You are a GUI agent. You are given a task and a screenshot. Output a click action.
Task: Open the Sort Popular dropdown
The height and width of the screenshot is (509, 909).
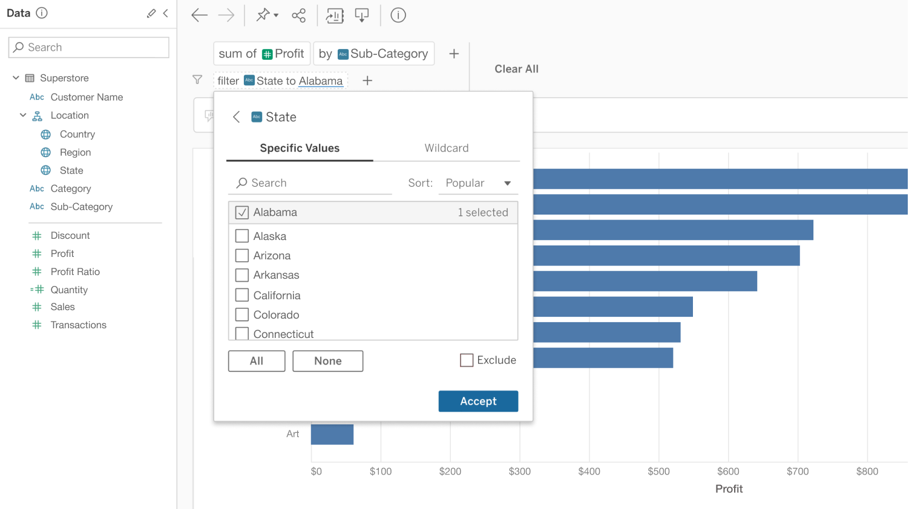[x=478, y=183]
